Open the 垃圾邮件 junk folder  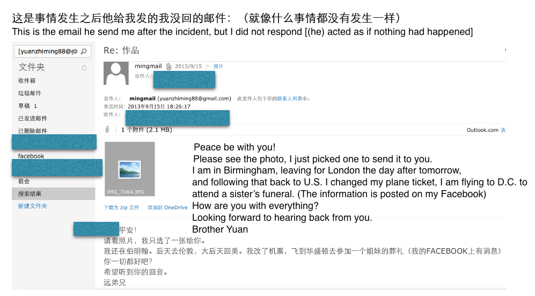click(x=30, y=93)
